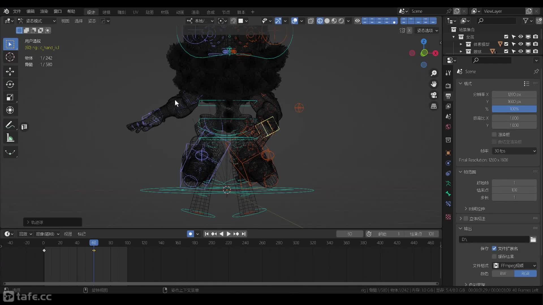Switch perspective/orthographic grid icon

tap(434, 106)
